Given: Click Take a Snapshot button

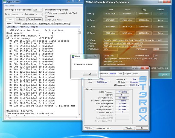Looking at the screenshot, I should pyautogui.click(x=34, y=19).
